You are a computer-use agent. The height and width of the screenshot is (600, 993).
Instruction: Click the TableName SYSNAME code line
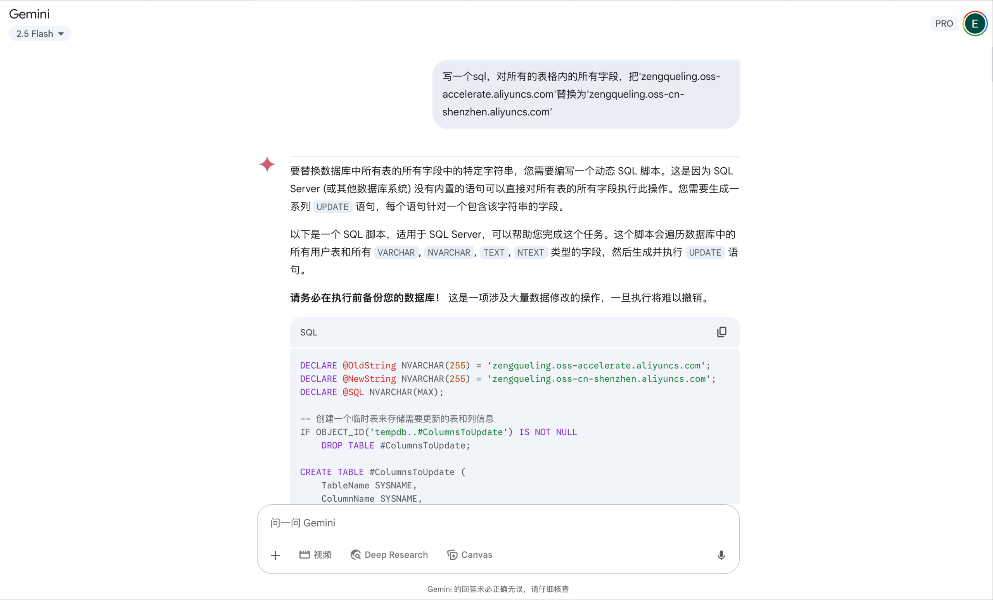(x=369, y=485)
